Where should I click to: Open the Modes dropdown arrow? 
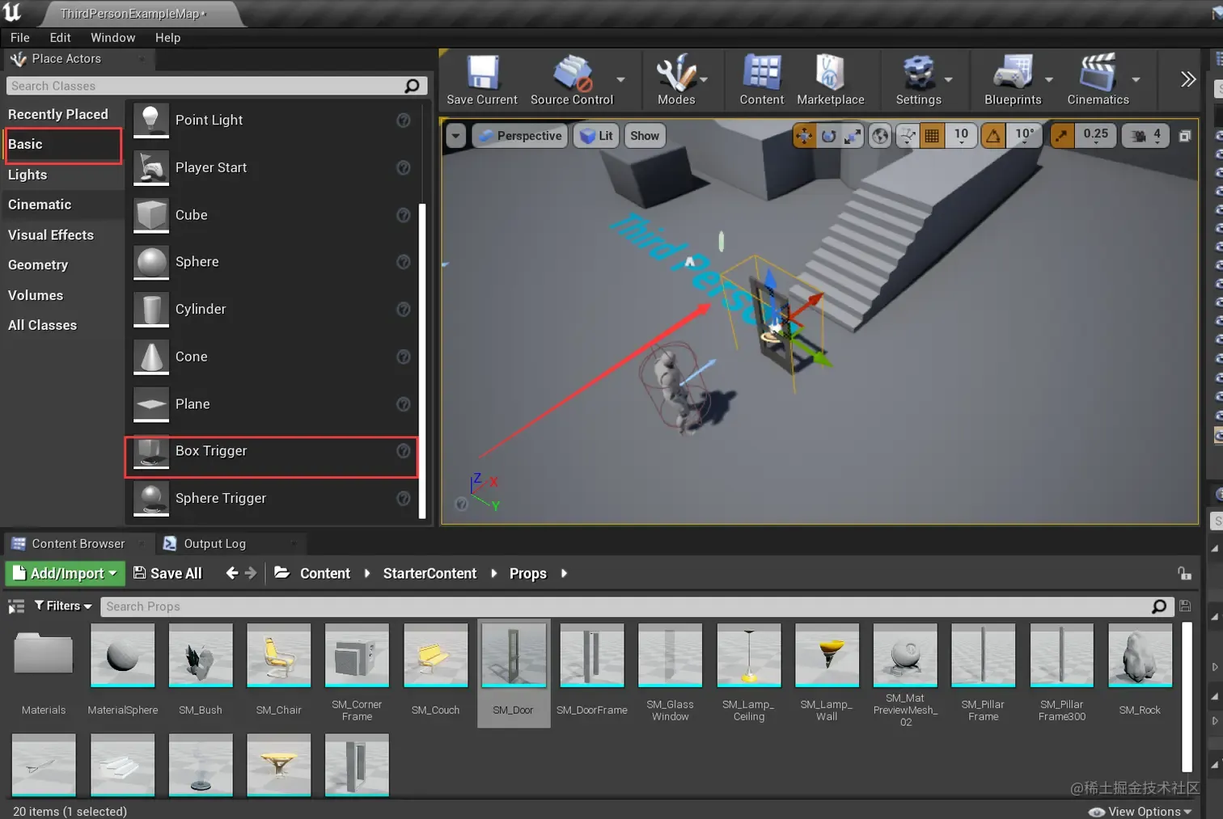coord(704,79)
